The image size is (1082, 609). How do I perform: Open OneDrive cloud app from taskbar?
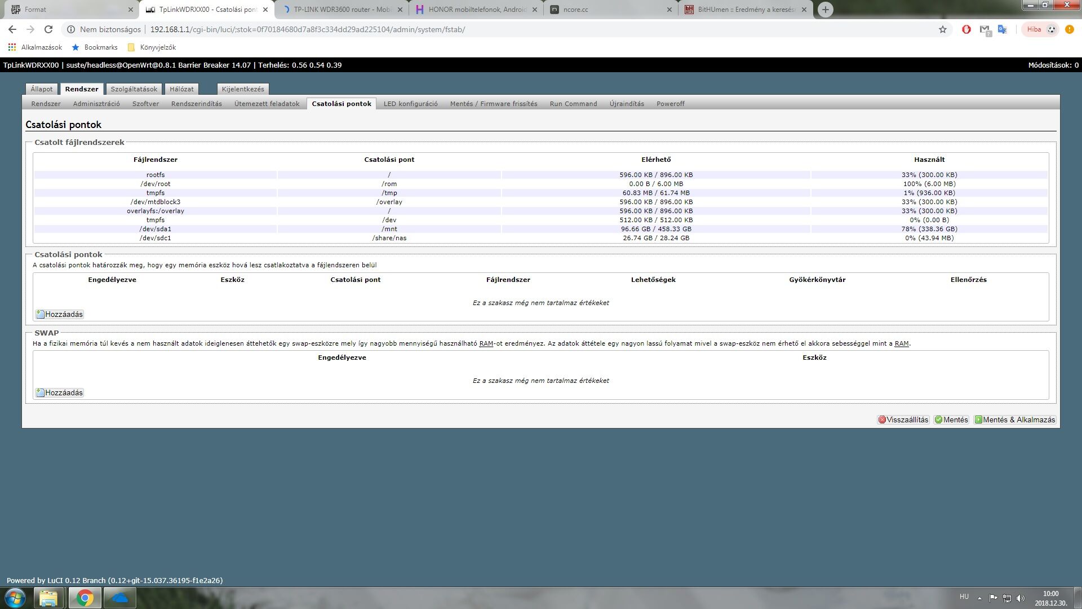[119, 598]
